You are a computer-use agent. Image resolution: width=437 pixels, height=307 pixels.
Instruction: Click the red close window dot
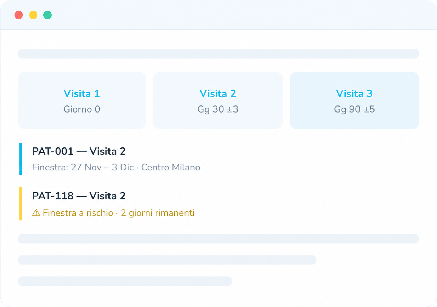tap(19, 15)
